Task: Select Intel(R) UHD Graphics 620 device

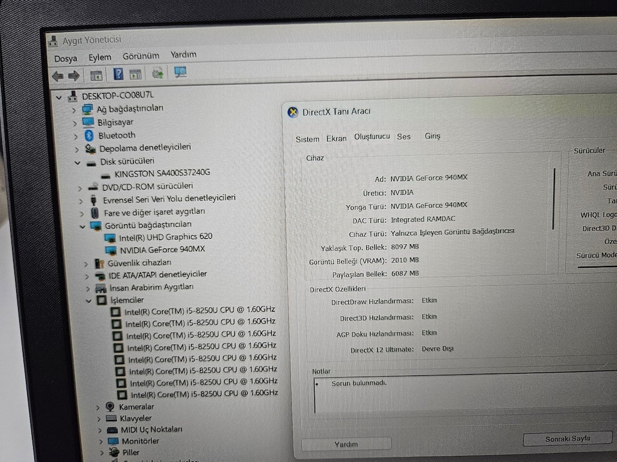Action: pyautogui.click(x=165, y=236)
